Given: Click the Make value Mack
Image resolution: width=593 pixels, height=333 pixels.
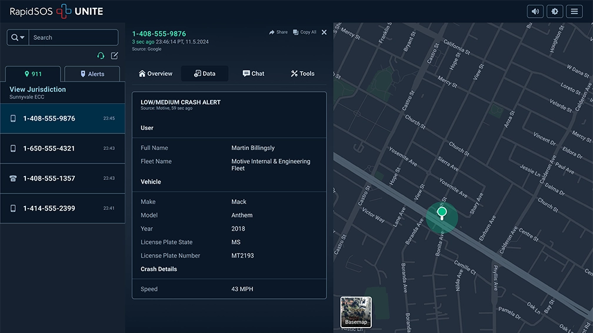Looking at the screenshot, I should pyautogui.click(x=239, y=202).
